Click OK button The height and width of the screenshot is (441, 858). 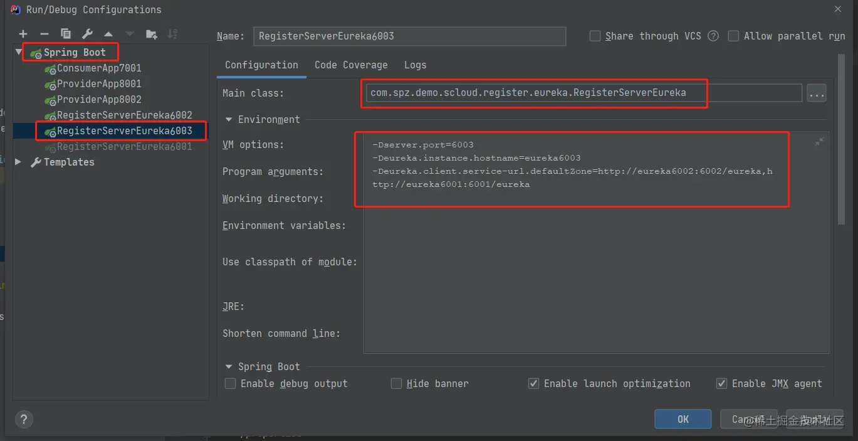683,419
